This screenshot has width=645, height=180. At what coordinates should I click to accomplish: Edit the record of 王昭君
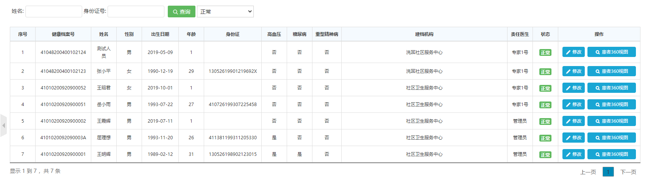click(x=573, y=88)
